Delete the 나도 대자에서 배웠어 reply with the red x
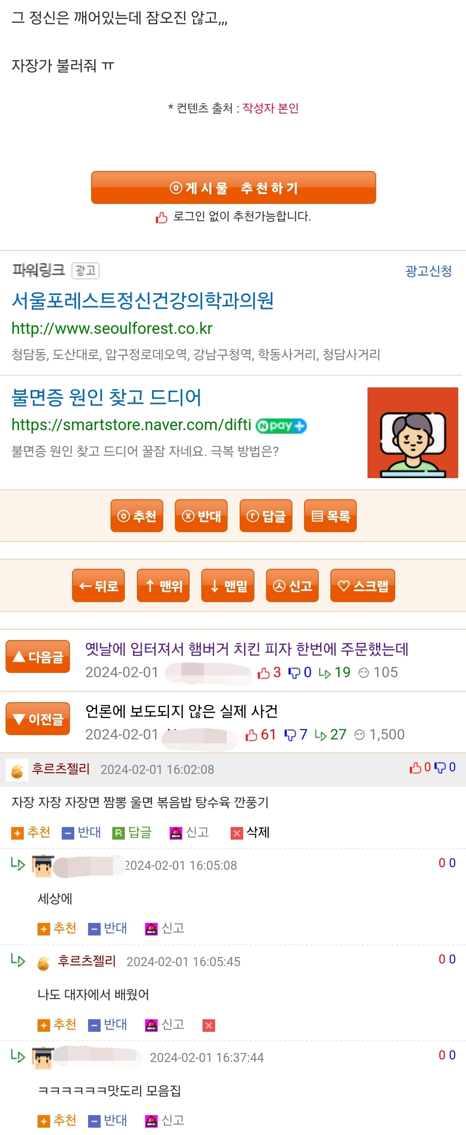The width and height of the screenshot is (466, 1135). pyautogui.click(x=209, y=1025)
